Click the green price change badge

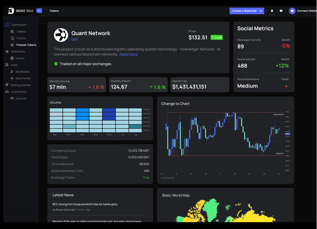tap(217, 37)
